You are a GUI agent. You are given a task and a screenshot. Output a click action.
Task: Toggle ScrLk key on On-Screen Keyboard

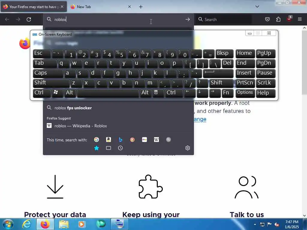266,84
